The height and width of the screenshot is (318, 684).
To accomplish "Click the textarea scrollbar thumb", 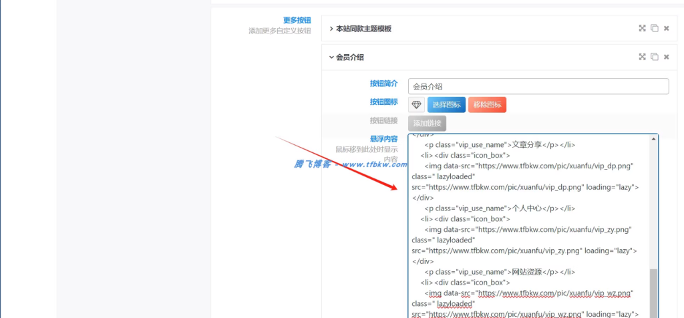I will [x=654, y=294].
